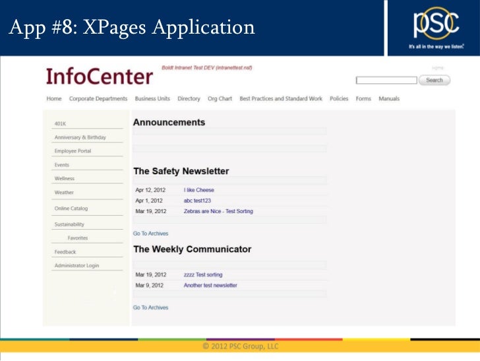
Task: Click the 'Apr 1, 2012' date cell
Action: click(149, 201)
